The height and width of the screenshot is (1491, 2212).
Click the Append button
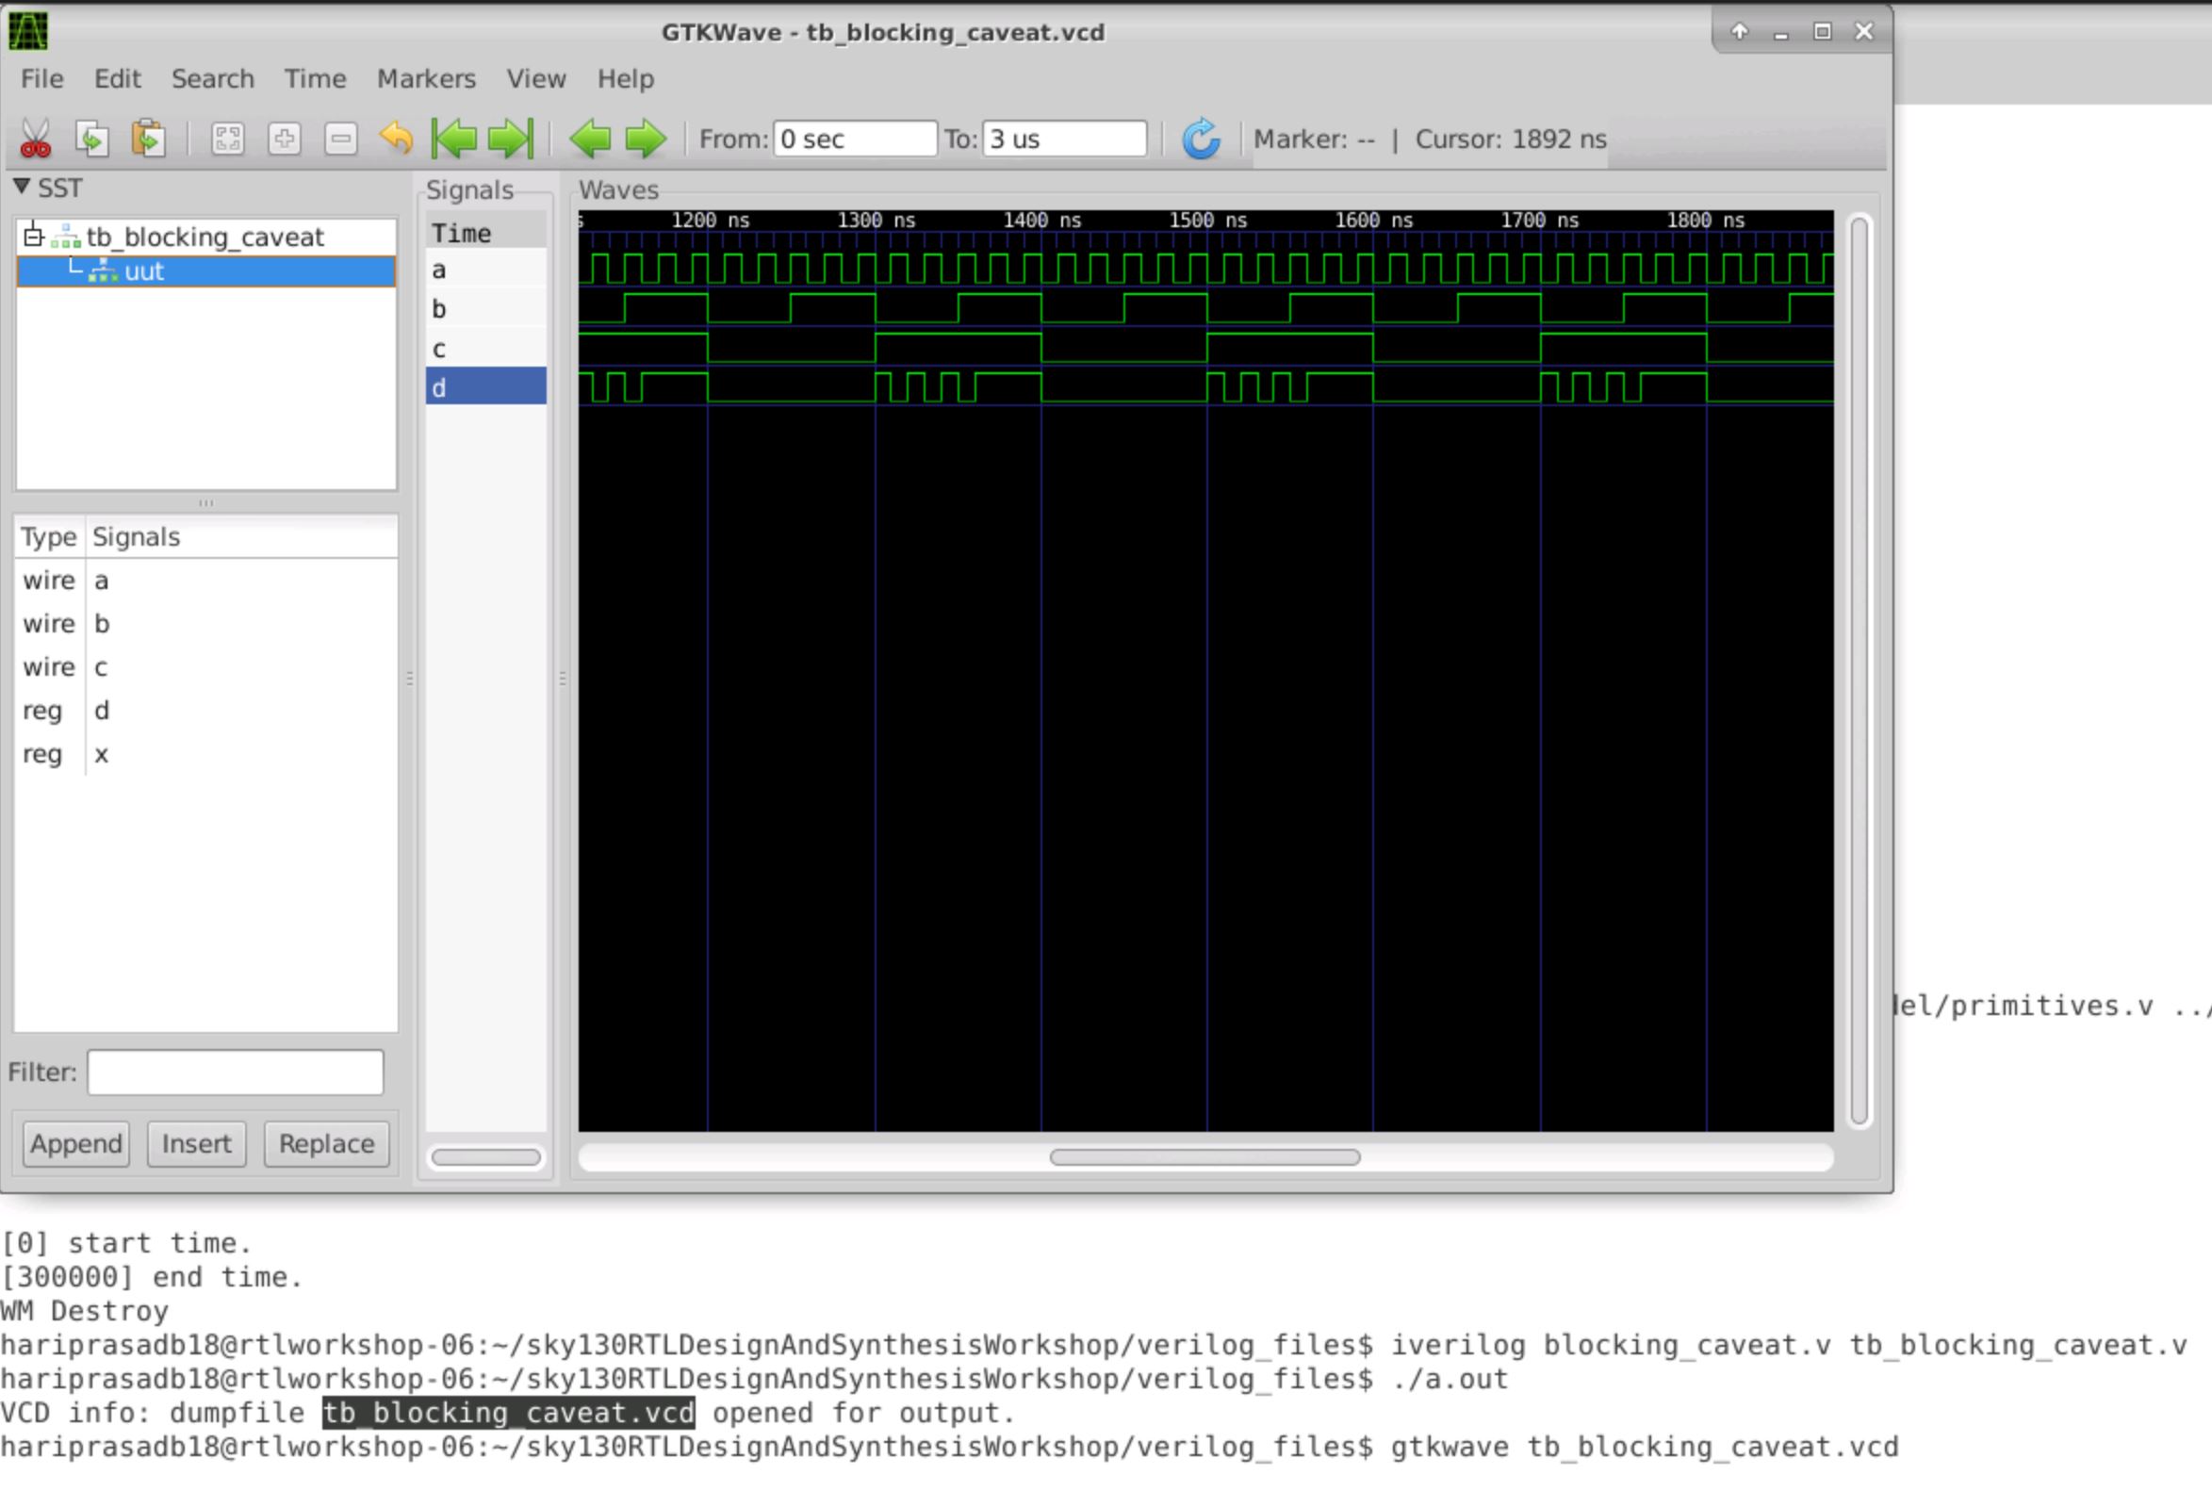click(75, 1144)
